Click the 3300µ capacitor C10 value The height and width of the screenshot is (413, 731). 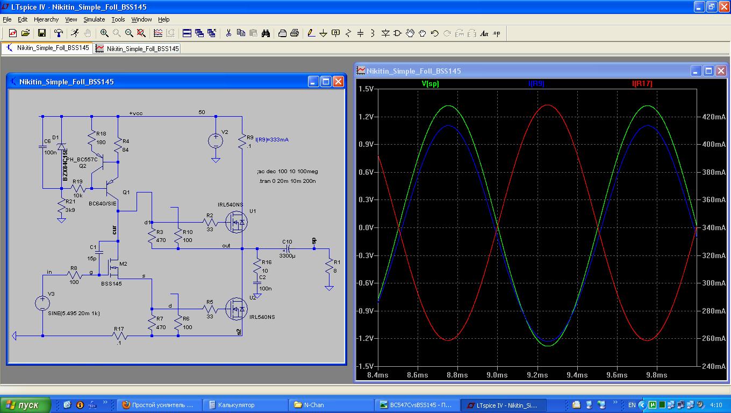click(x=287, y=256)
